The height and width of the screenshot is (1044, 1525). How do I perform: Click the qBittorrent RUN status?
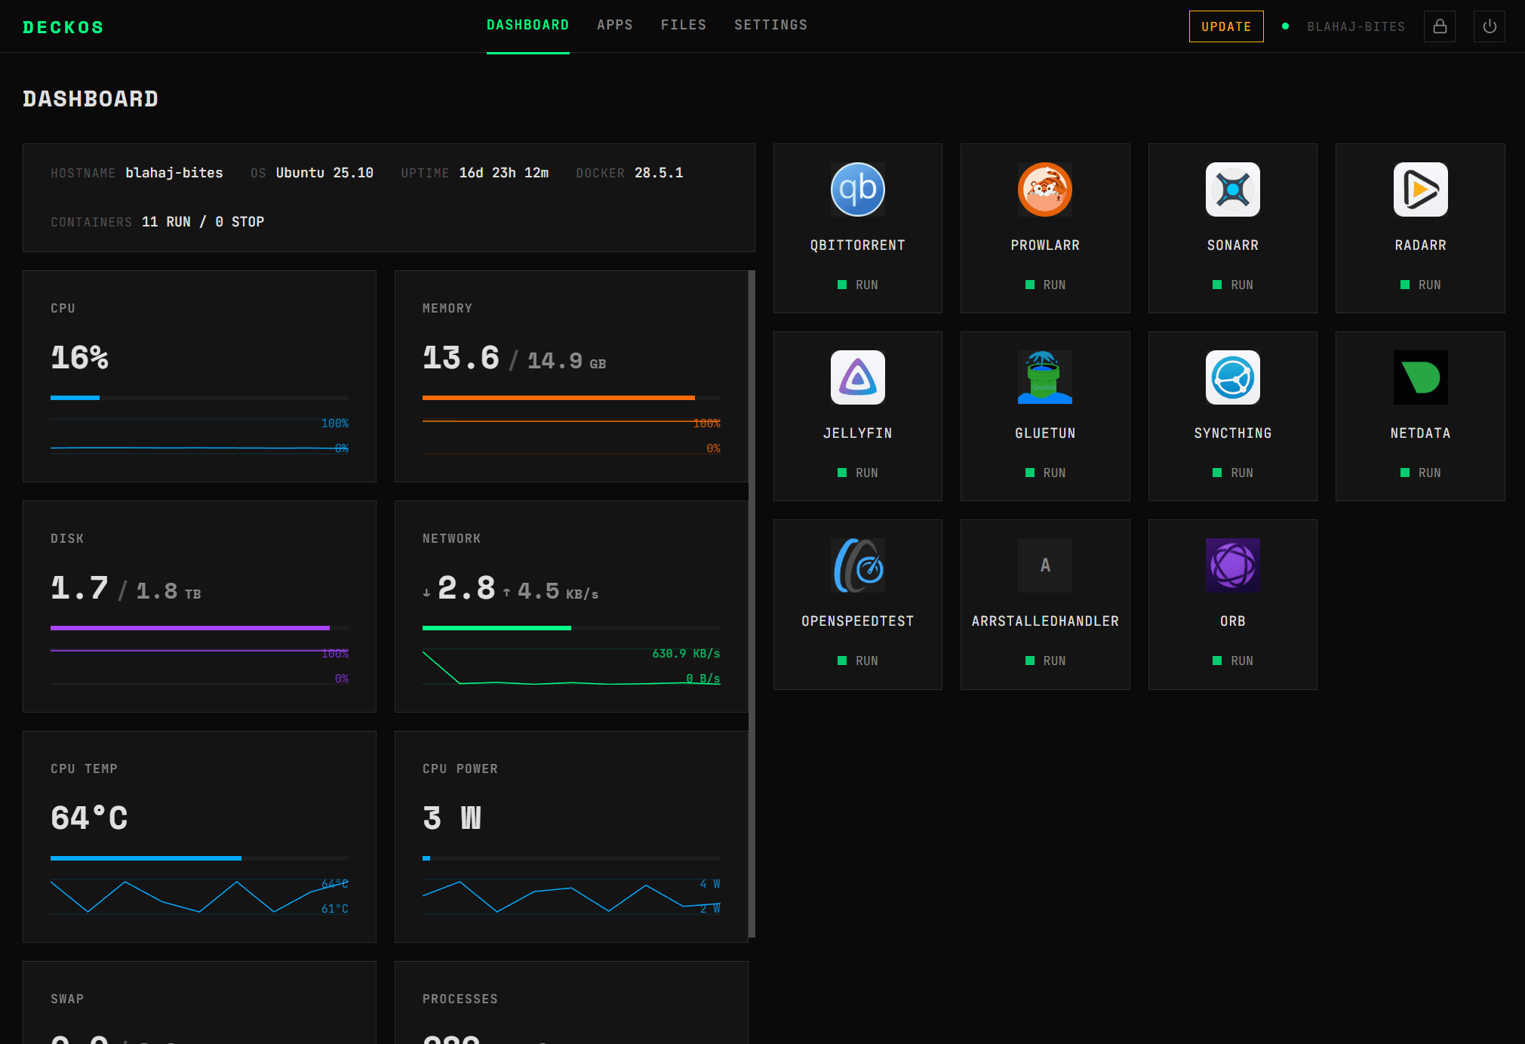858,285
